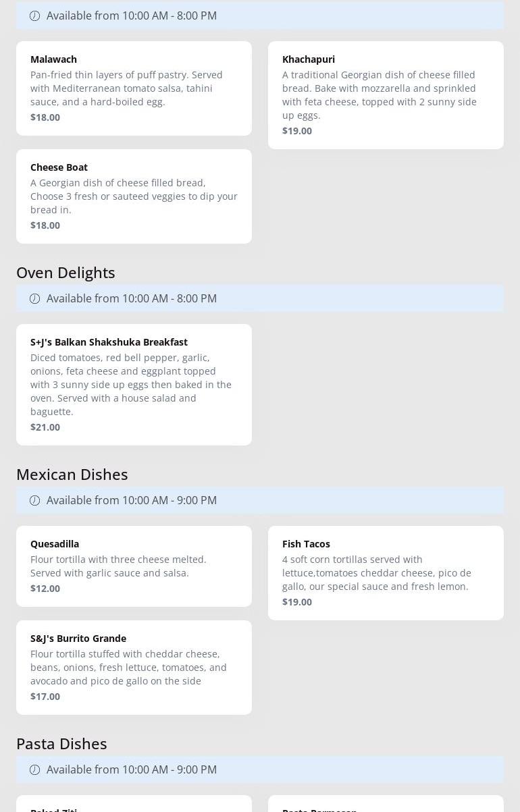This screenshot has width=520, height=812.
Task: Click the $19.00 price under Fish Tacos
Action: (x=297, y=602)
